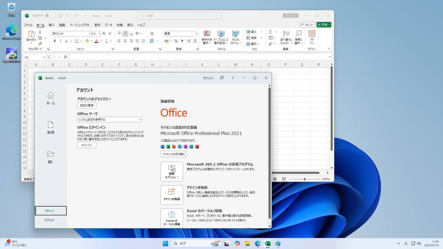
Task: Click the Save icon in Book1 title bar
Action: tap(60, 15)
